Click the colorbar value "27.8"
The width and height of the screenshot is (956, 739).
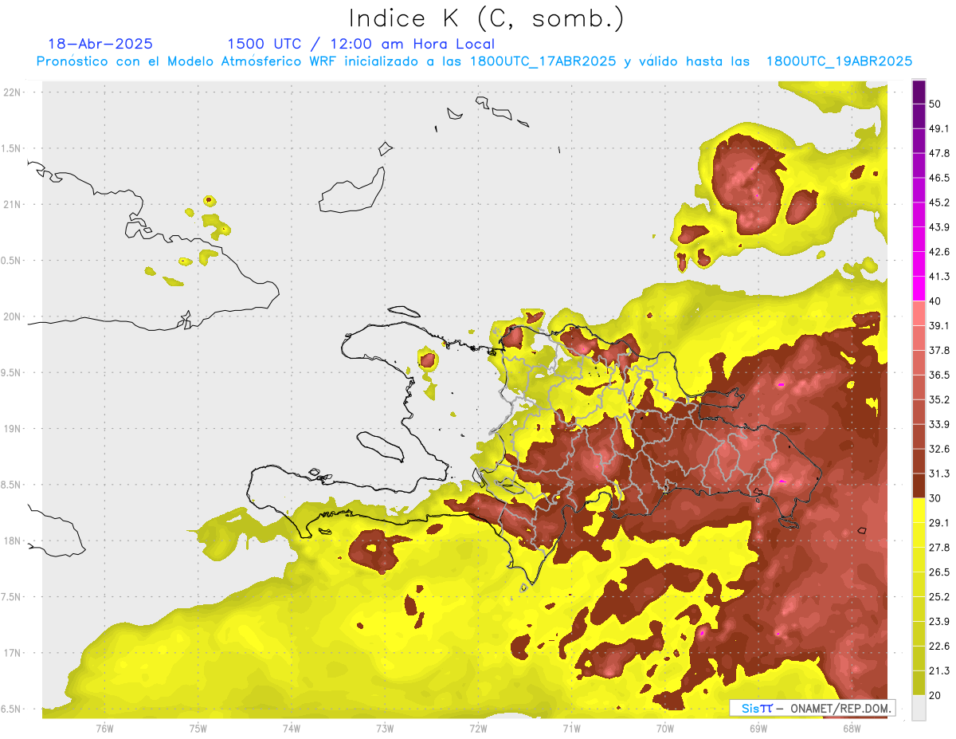coord(939,548)
